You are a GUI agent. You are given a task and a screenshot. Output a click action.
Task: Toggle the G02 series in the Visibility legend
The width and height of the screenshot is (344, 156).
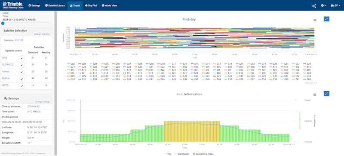click(x=71, y=64)
